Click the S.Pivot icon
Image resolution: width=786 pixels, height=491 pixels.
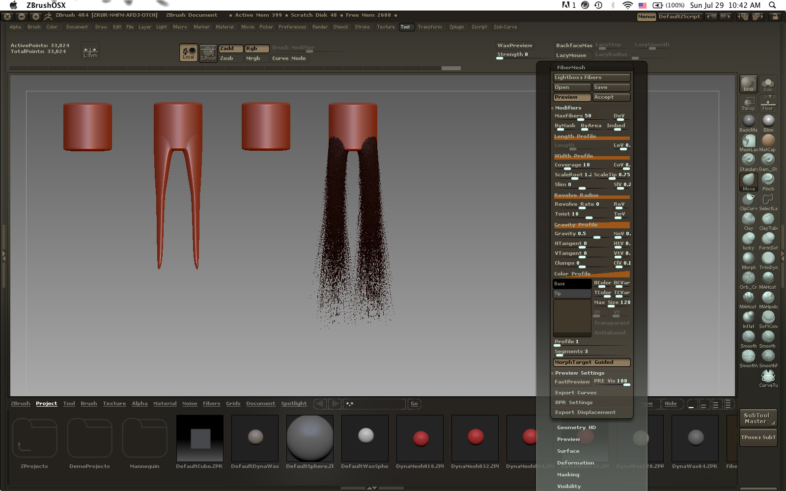[208, 53]
